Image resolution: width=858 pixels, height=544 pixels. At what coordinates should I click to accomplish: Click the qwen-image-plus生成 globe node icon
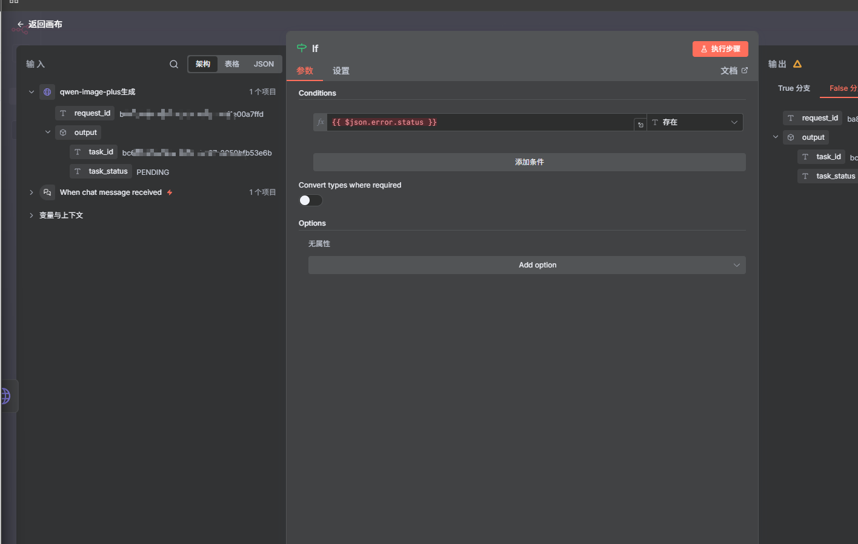click(x=47, y=92)
